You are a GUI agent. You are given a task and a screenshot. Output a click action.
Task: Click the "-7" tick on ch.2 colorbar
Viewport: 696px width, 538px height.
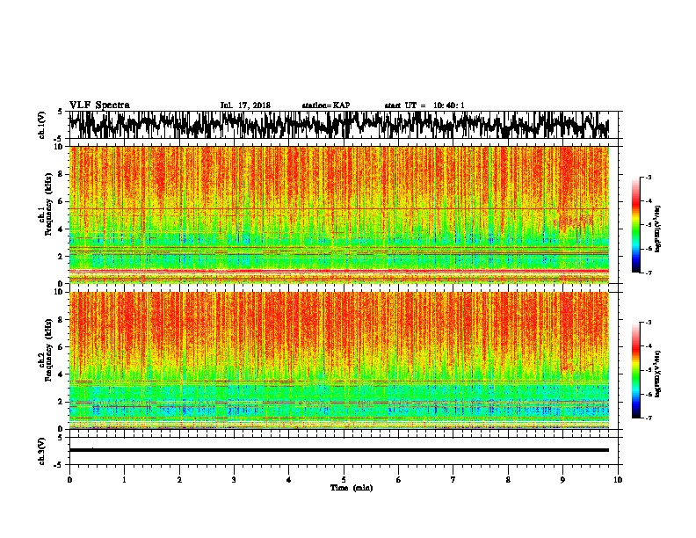tap(648, 418)
